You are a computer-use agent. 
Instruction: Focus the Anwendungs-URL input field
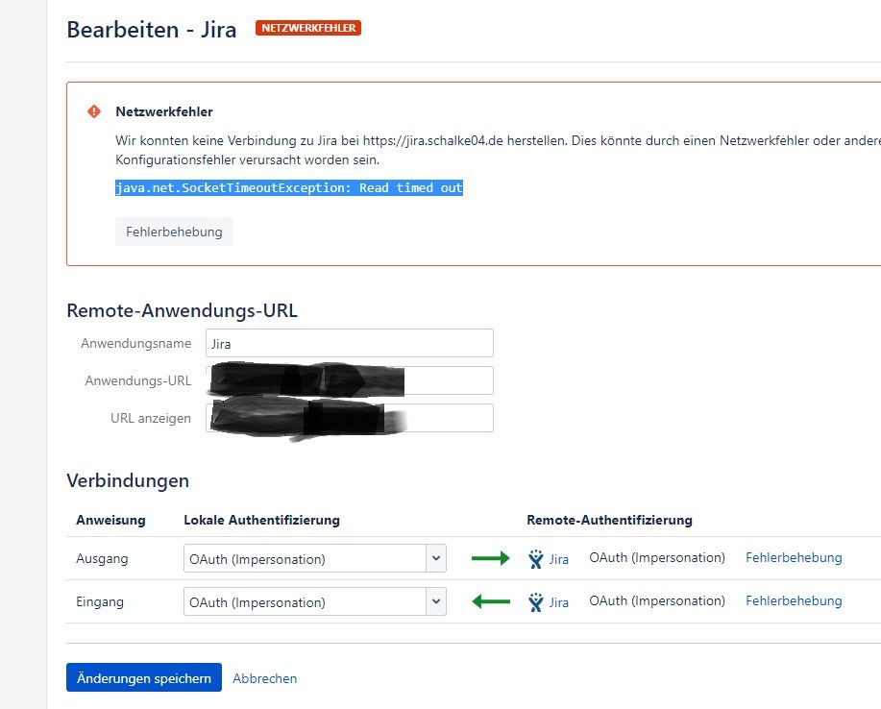tap(350, 380)
